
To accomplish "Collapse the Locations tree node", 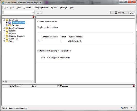I will pos(4,20).
